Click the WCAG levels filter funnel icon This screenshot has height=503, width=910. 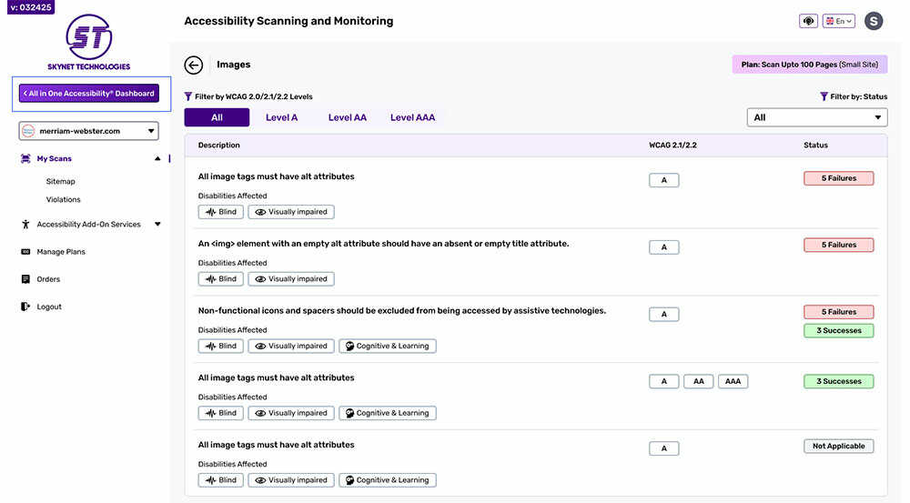[x=188, y=96]
